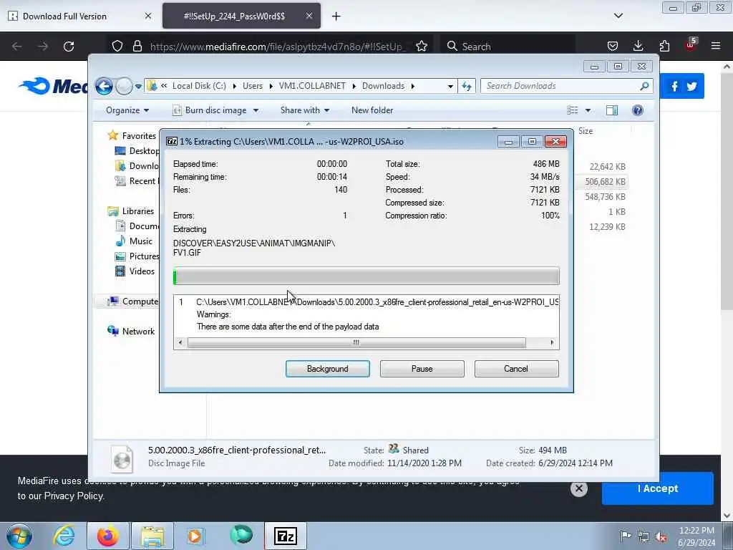Screen dimensions: 733x550
Task: Select Libraries in navigation pane
Action: (138, 211)
